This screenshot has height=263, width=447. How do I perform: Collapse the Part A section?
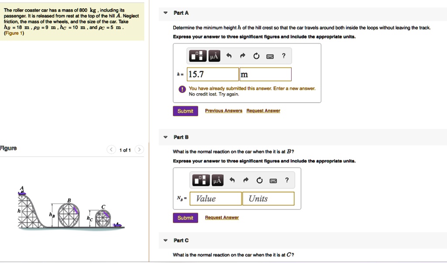[x=165, y=13]
